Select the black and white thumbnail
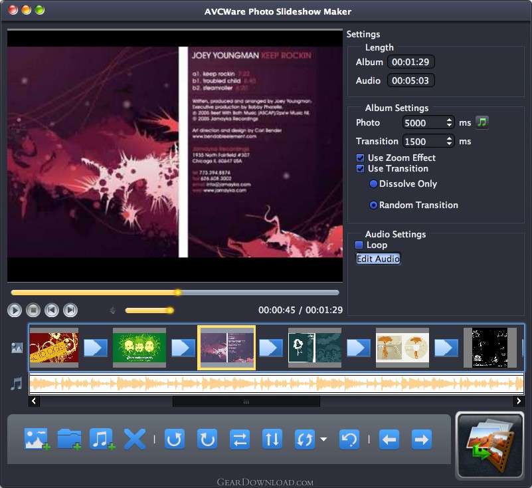Image resolution: width=532 pixels, height=488 pixels. click(490, 348)
